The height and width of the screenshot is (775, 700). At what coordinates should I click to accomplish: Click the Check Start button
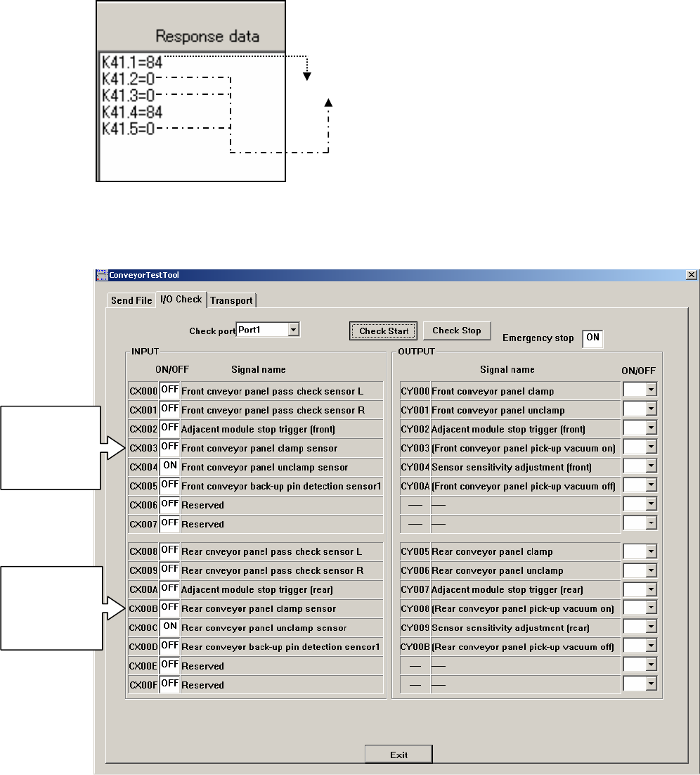[x=383, y=331]
